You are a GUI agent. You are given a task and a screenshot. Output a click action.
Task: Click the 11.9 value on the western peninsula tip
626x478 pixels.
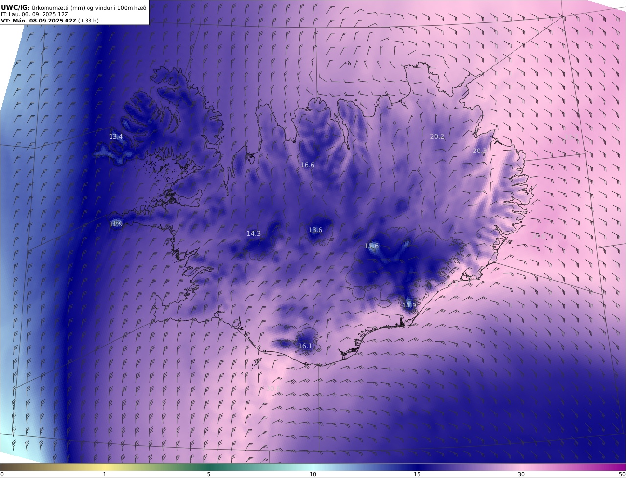click(x=116, y=224)
